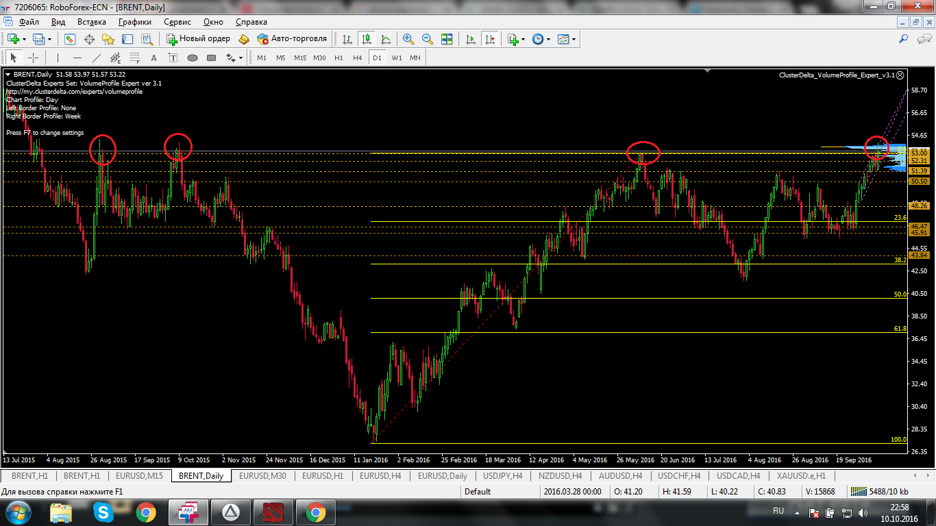Open the Navigator panel icon

coord(108,39)
